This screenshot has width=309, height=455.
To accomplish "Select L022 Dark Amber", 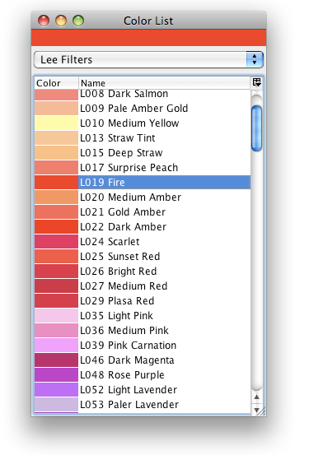I will pos(143,226).
